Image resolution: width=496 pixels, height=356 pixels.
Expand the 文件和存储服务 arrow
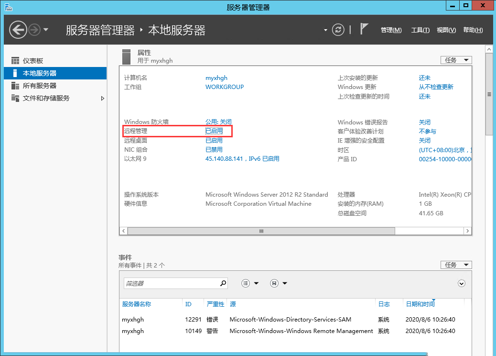click(102, 99)
